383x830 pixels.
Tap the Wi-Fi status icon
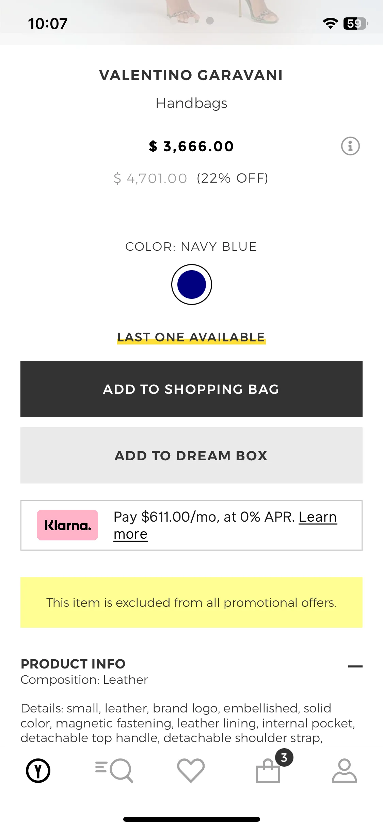pyautogui.click(x=330, y=24)
